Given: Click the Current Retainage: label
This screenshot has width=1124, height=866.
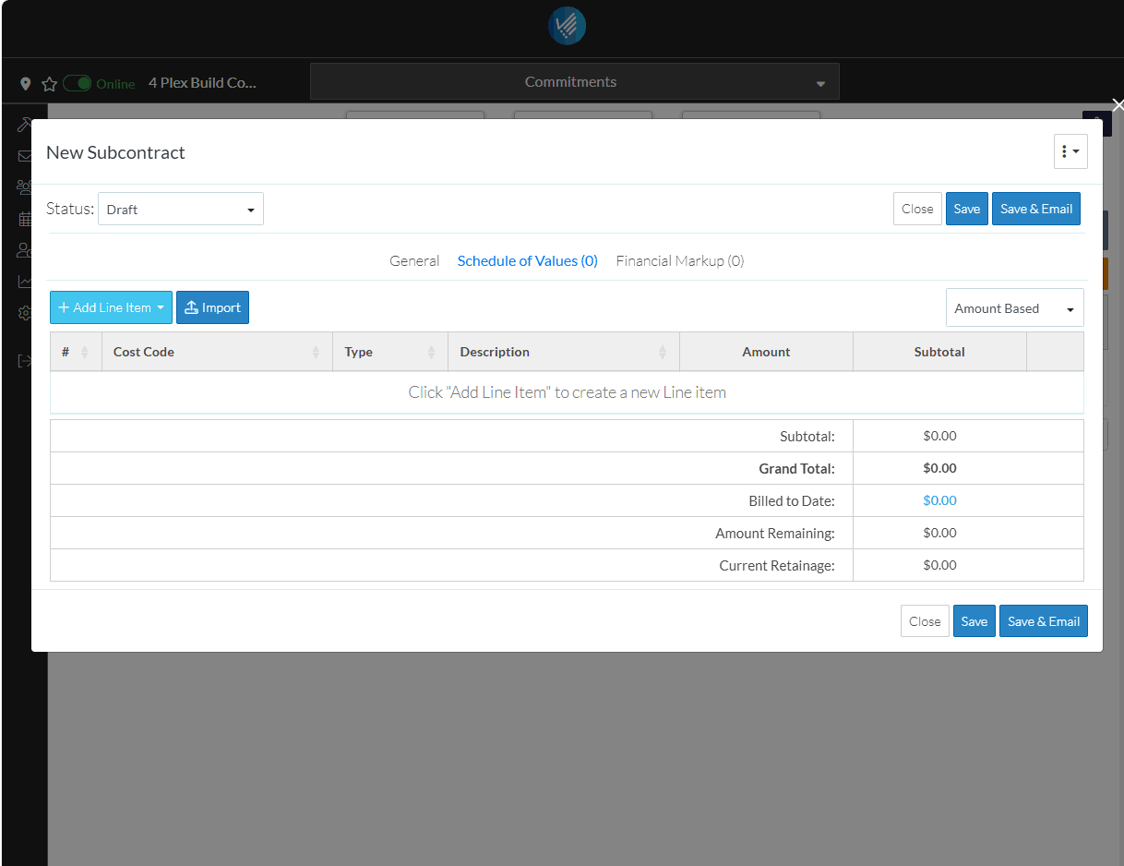Looking at the screenshot, I should click(x=777, y=565).
